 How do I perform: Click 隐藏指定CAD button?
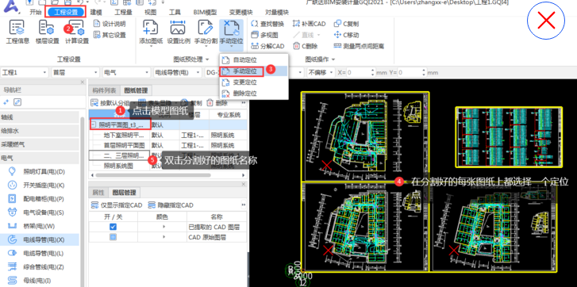(x=171, y=205)
